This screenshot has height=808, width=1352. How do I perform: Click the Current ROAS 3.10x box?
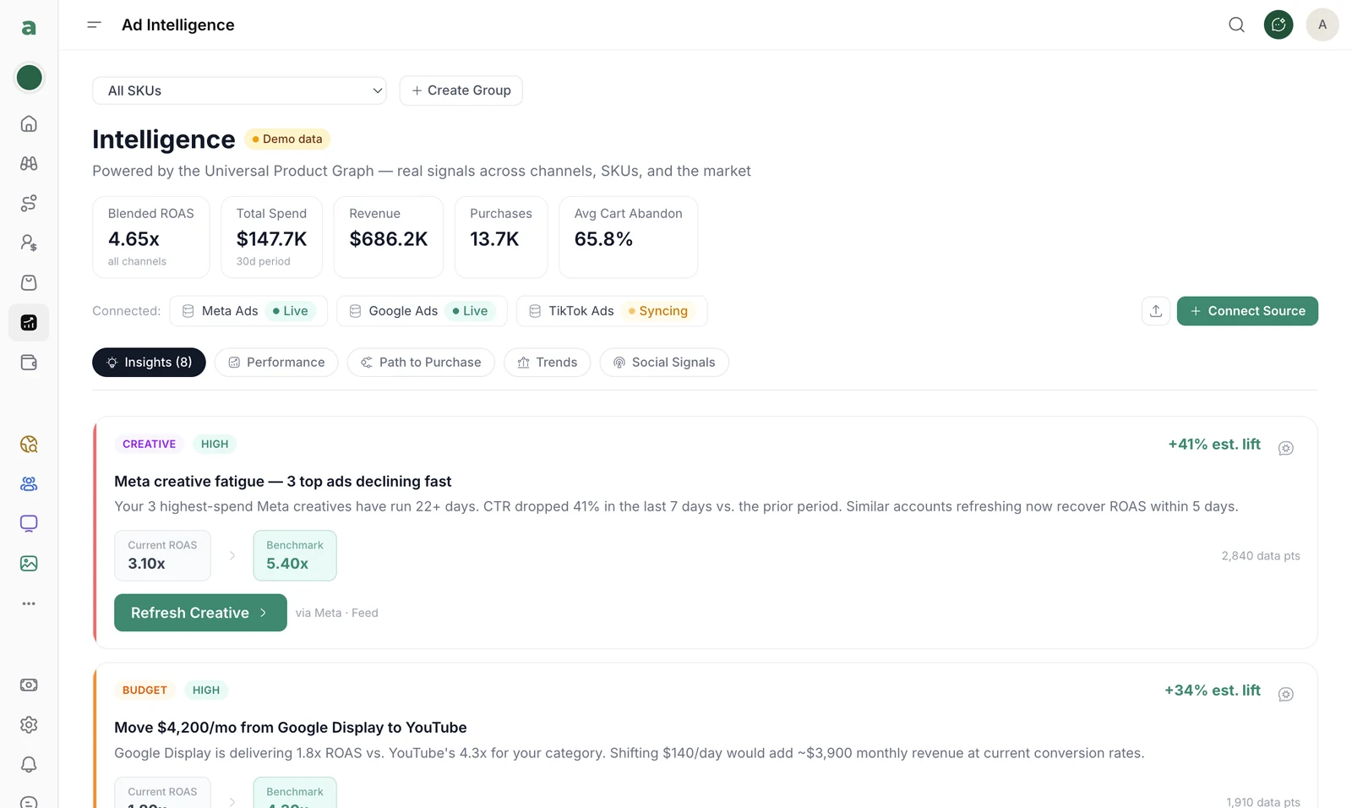(x=162, y=555)
